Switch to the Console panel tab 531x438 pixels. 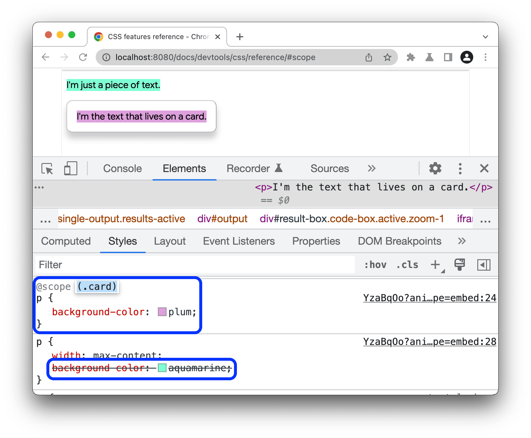(x=122, y=169)
